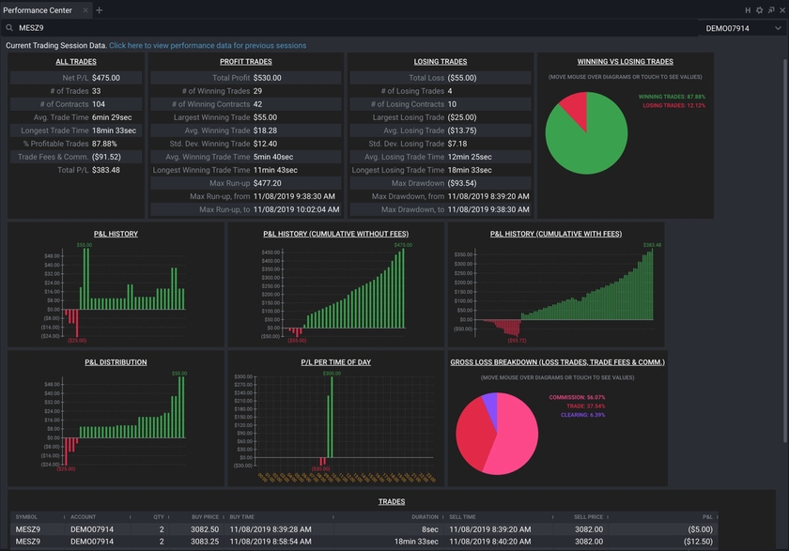Sort trades by the P&L column header
The image size is (789, 551).
pyautogui.click(x=706, y=516)
